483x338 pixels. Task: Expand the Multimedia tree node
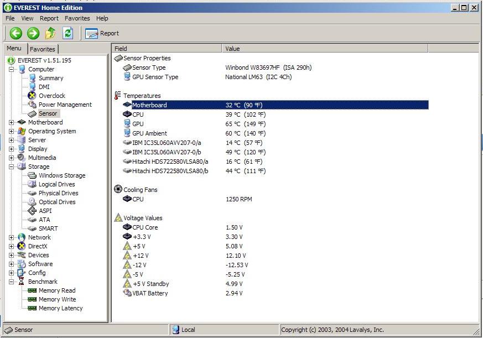click(x=12, y=158)
